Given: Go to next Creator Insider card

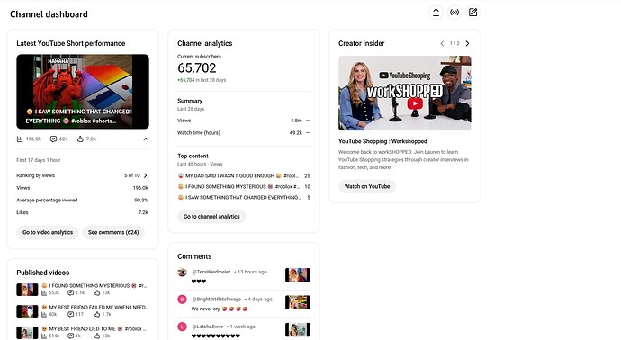Looking at the screenshot, I should 467,43.
